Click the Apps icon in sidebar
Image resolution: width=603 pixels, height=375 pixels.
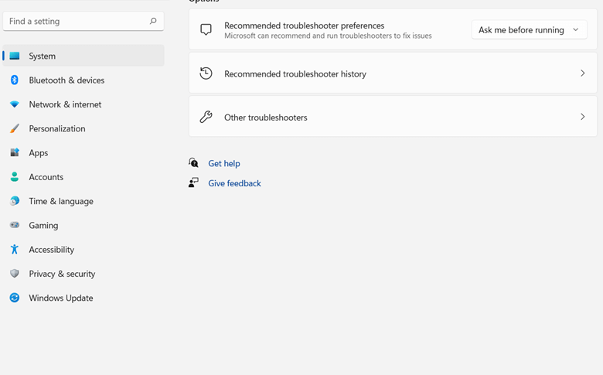[15, 153]
